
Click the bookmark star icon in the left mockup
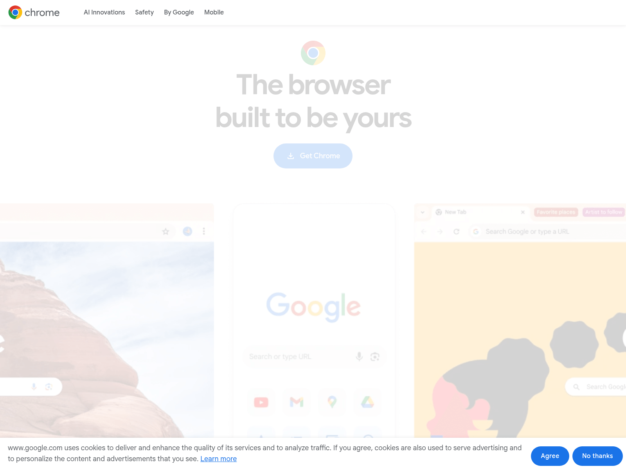[165, 231]
